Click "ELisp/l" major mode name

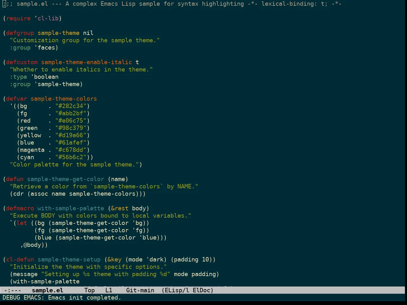[177, 290]
